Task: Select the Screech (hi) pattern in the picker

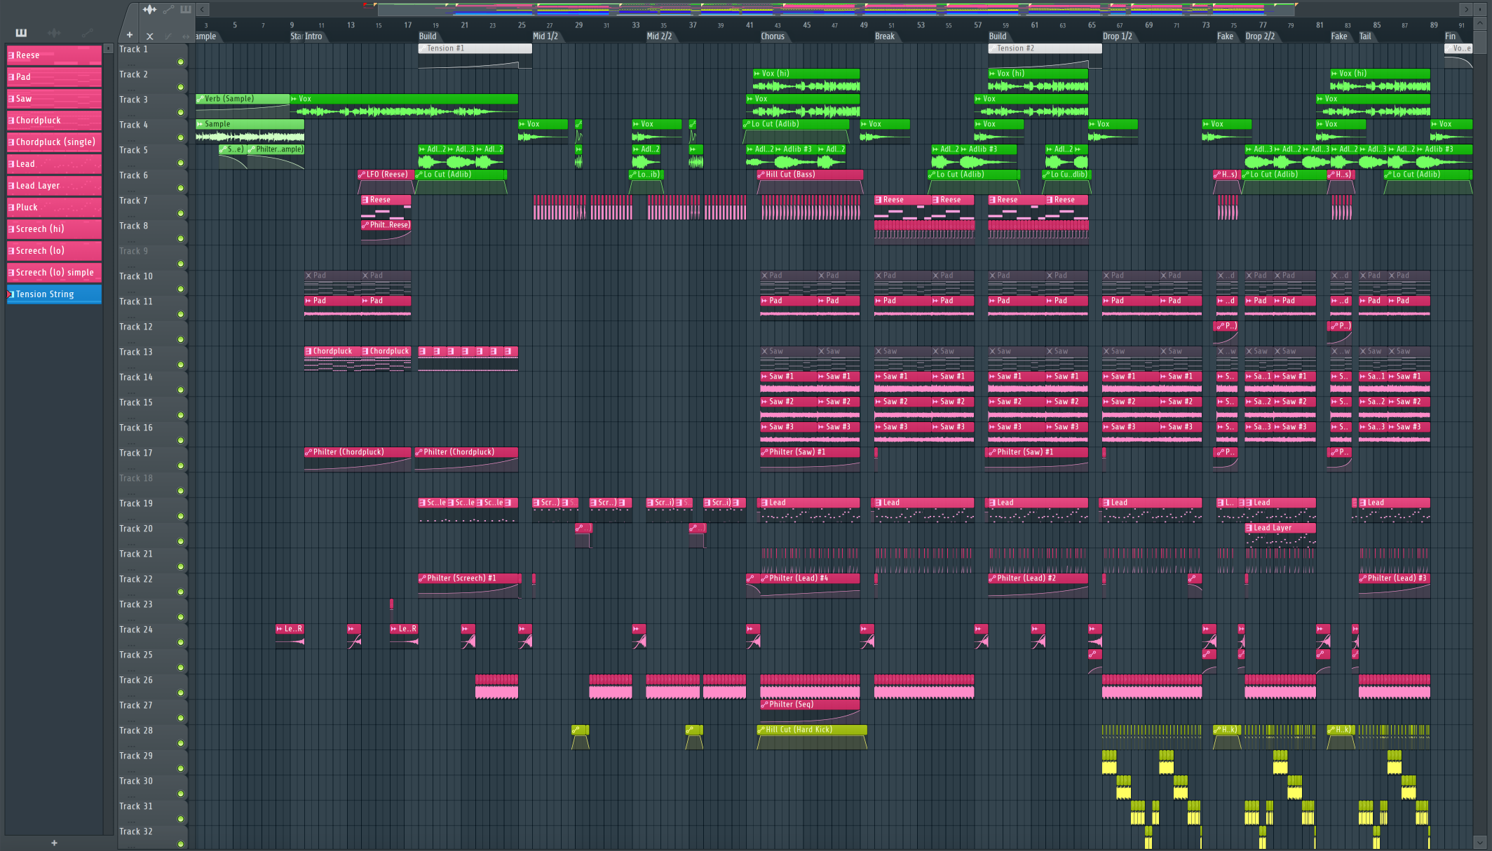Action: (54, 229)
